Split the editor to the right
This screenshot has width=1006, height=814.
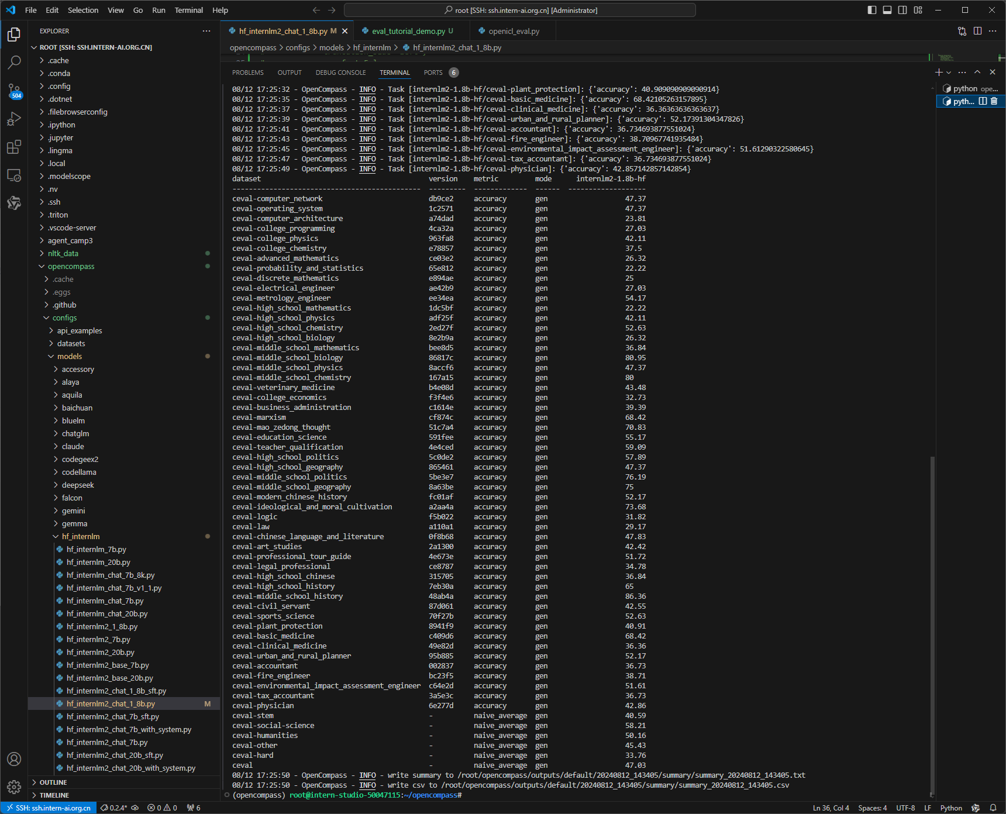coord(977,31)
